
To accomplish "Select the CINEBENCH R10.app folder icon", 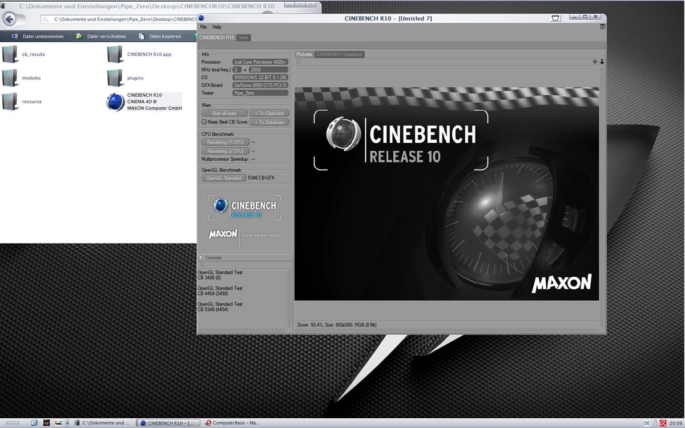I will tap(115, 54).
